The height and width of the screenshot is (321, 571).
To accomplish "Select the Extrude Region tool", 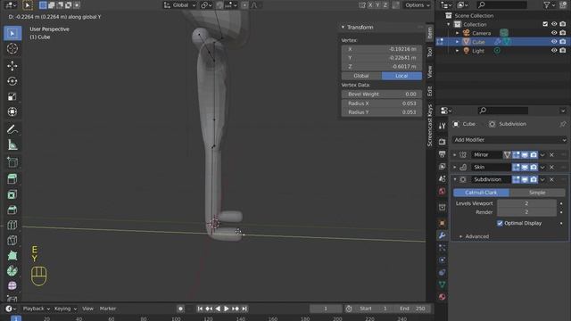I will click(x=12, y=179).
